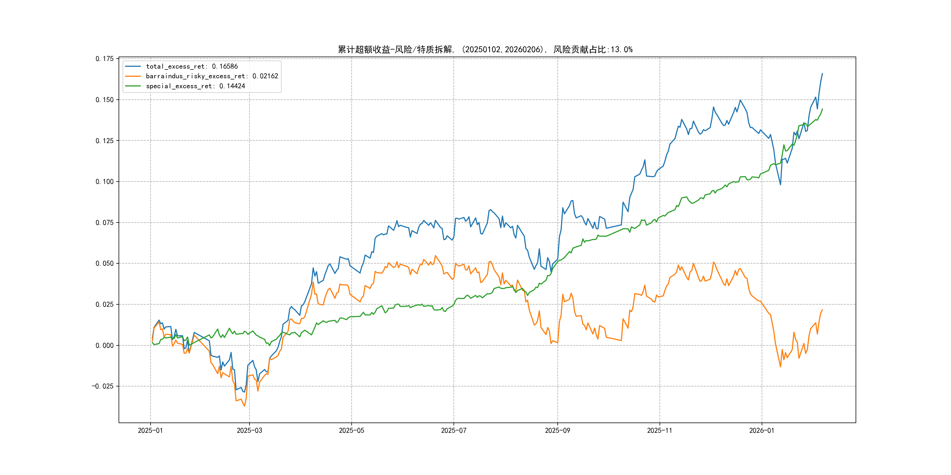Select the special_excess_ret: 0.14424 legend label
The image size is (951, 475).
coord(195,86)
